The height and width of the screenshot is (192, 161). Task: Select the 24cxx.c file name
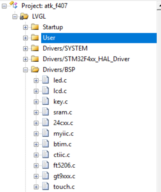coord(63,123)
